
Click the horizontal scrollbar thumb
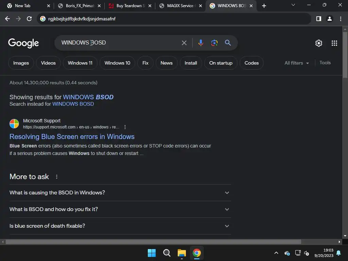point(153,242)
